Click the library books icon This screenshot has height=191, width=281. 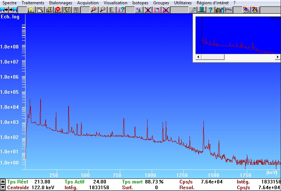click(x=219, y=10)
